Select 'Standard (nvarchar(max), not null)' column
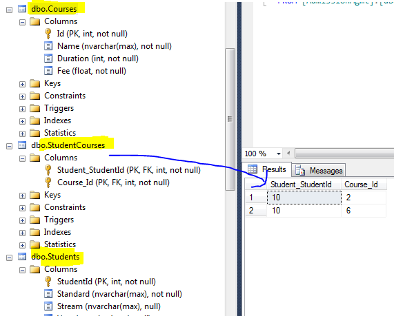394x316 pixels. (x=119, y=294)
